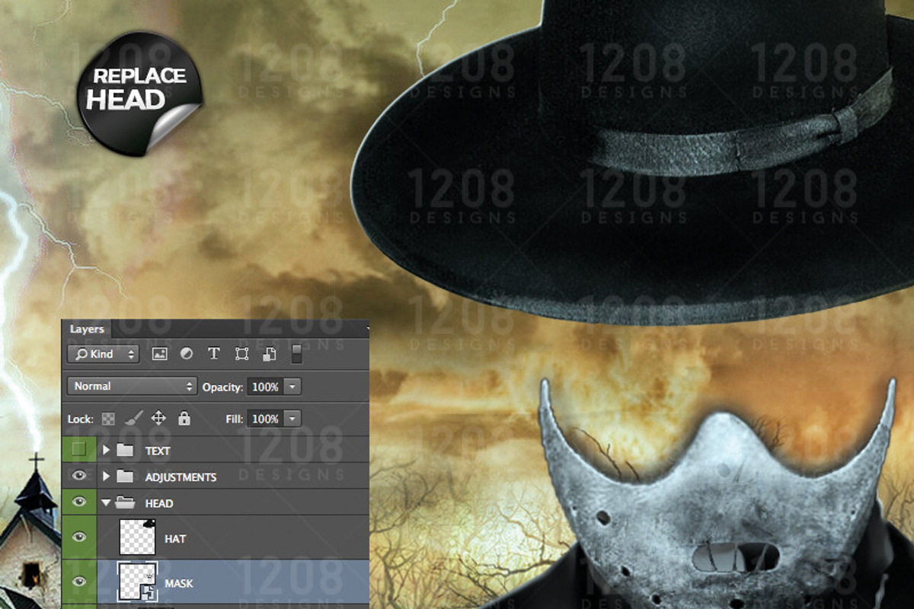
Task: Select the MASK smart object thumbnail
Action: point(138,582)
